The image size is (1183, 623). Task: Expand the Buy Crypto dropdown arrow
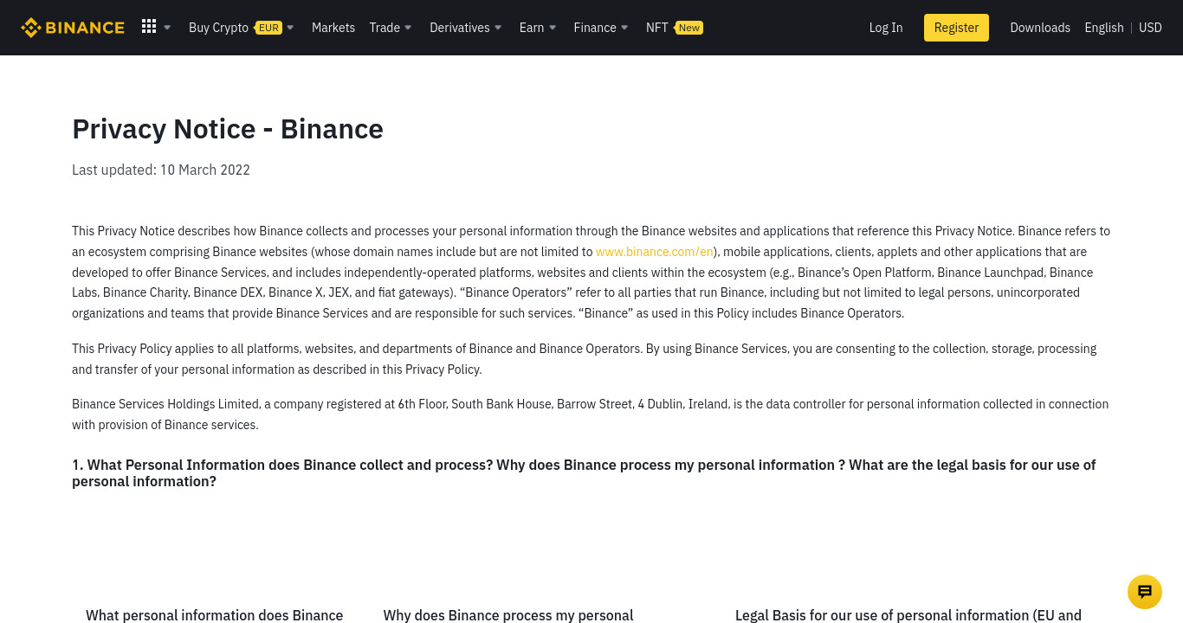pyautogui.click(x=290, y=28)
